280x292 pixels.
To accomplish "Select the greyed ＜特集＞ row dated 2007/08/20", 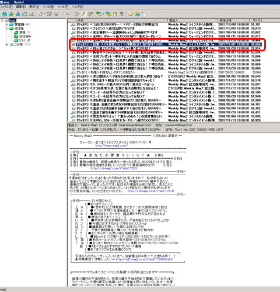I will [x=166, y=72].
